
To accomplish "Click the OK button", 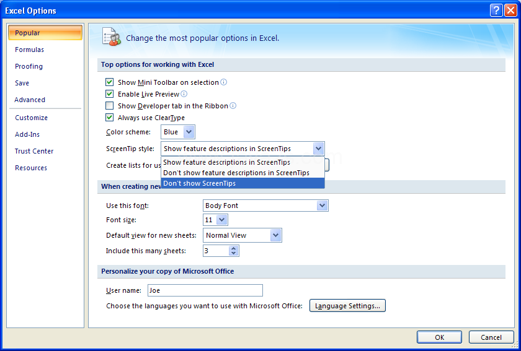I will tap(439, 337).
